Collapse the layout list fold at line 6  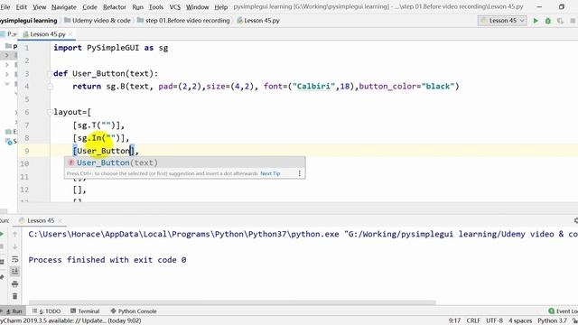[x=50, y=112]
